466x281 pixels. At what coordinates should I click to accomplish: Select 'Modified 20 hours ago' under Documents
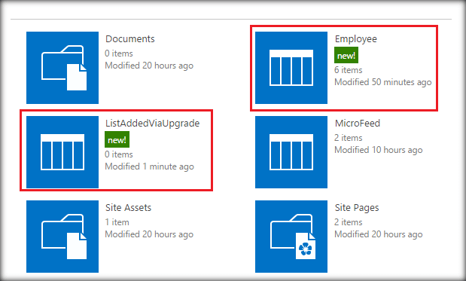(x=149, y=66)
